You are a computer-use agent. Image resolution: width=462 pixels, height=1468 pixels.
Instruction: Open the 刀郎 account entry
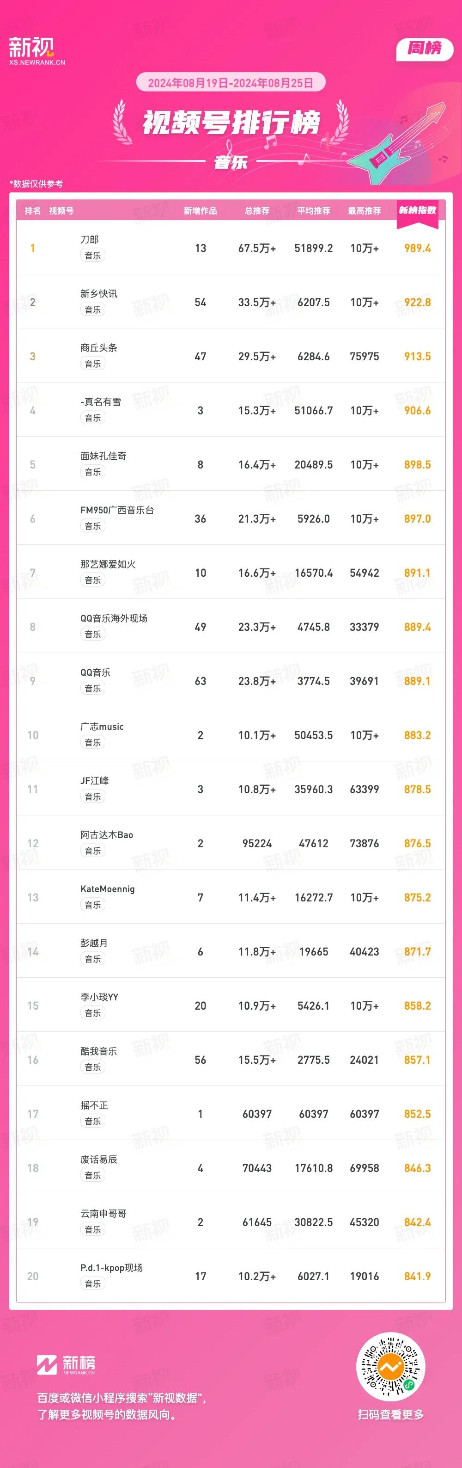(89, 240)
